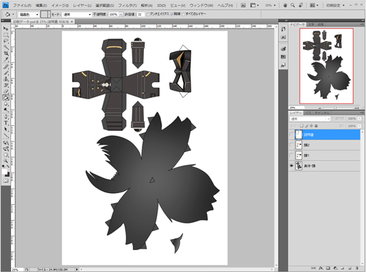Click Zoom tool in application bar
366x272 pixels.
click(293, 5)
